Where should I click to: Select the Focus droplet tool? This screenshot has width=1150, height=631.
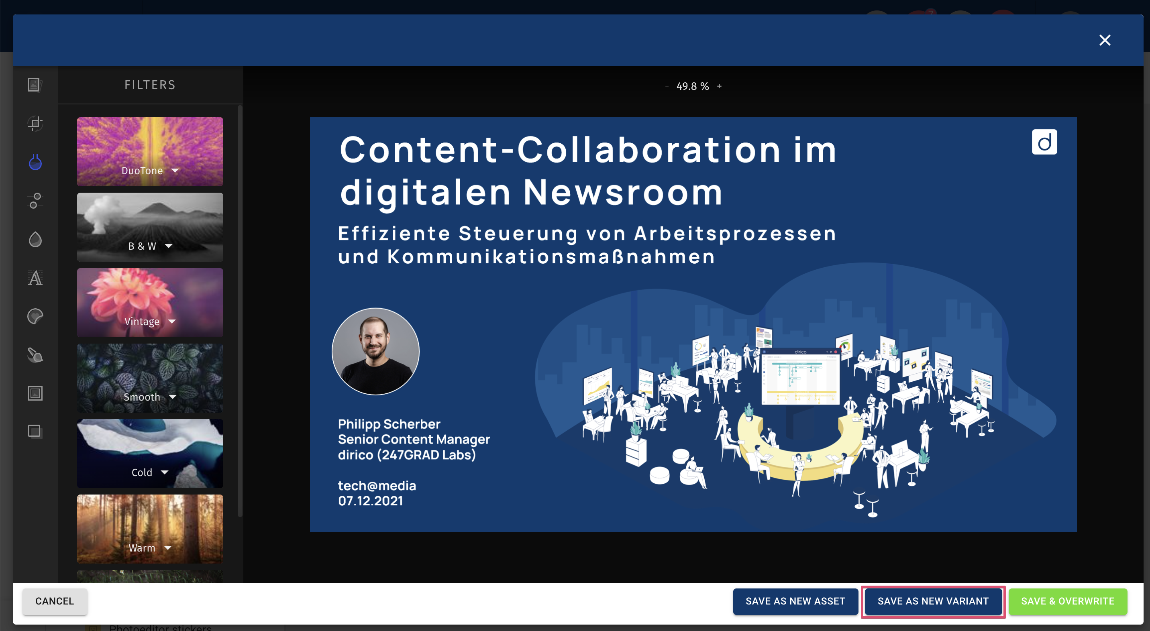pyautogui.click(x=35, y=240)
